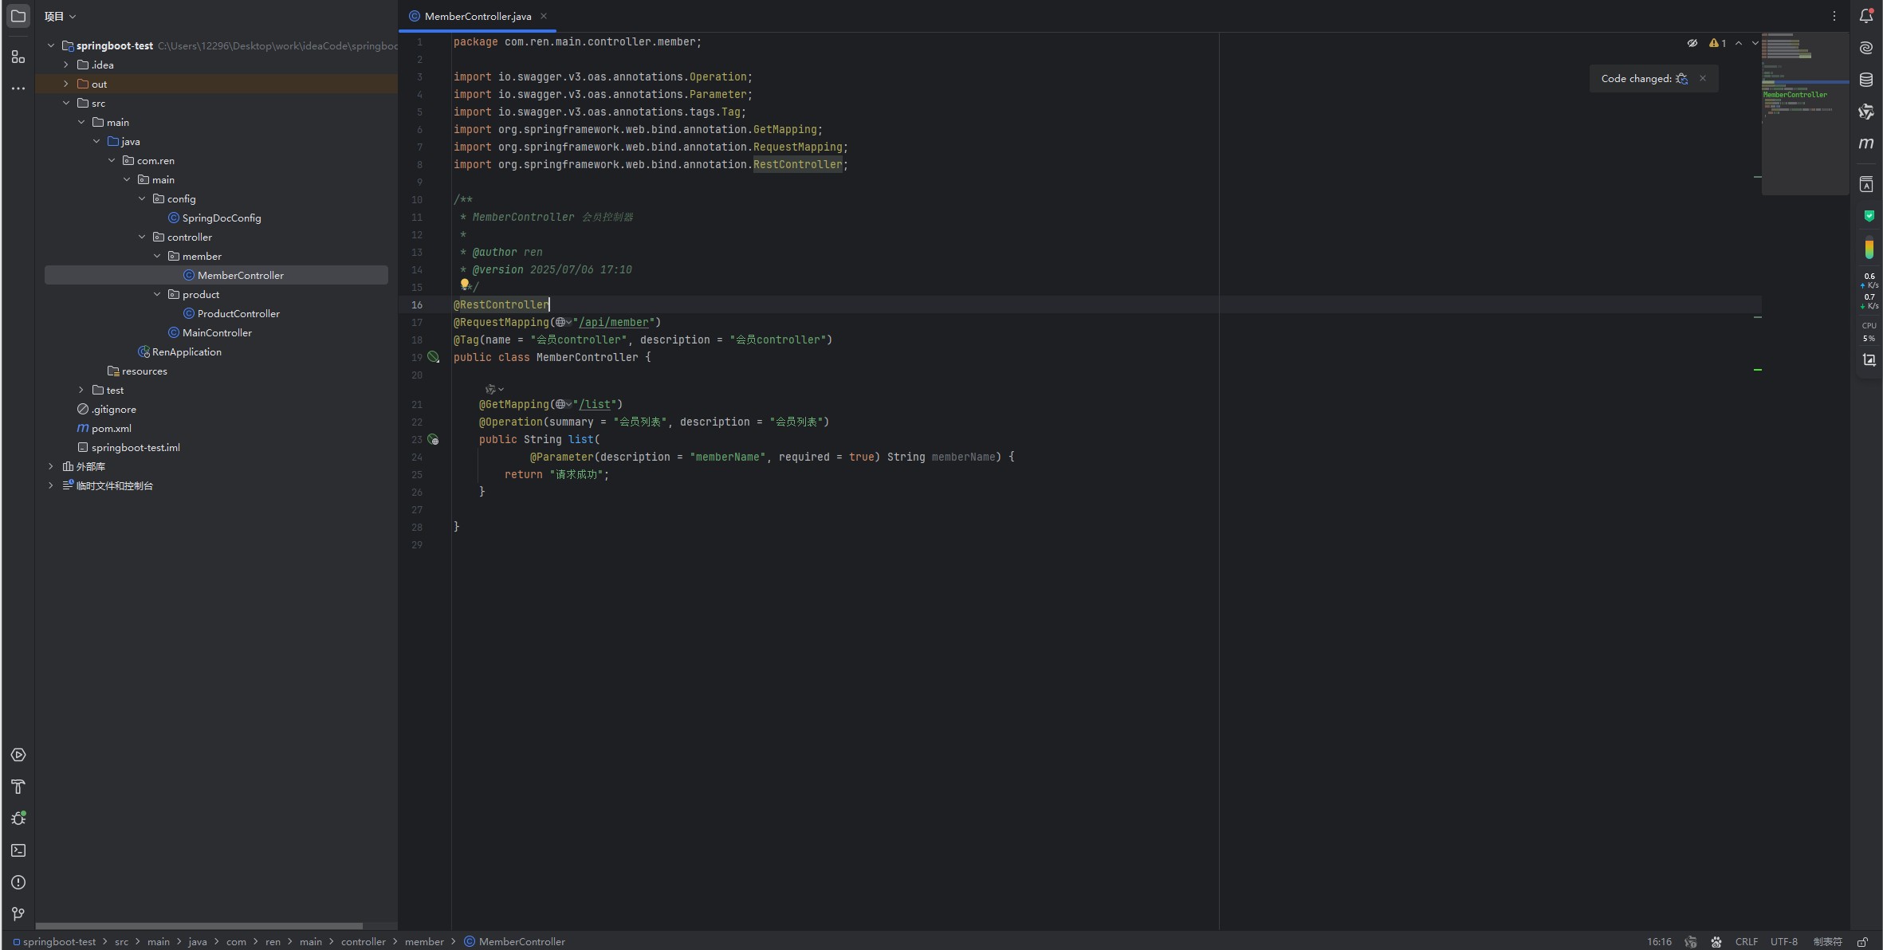Open the Database tool window icon
This screenshot has height=950, width=1883.
point(1865,80)
